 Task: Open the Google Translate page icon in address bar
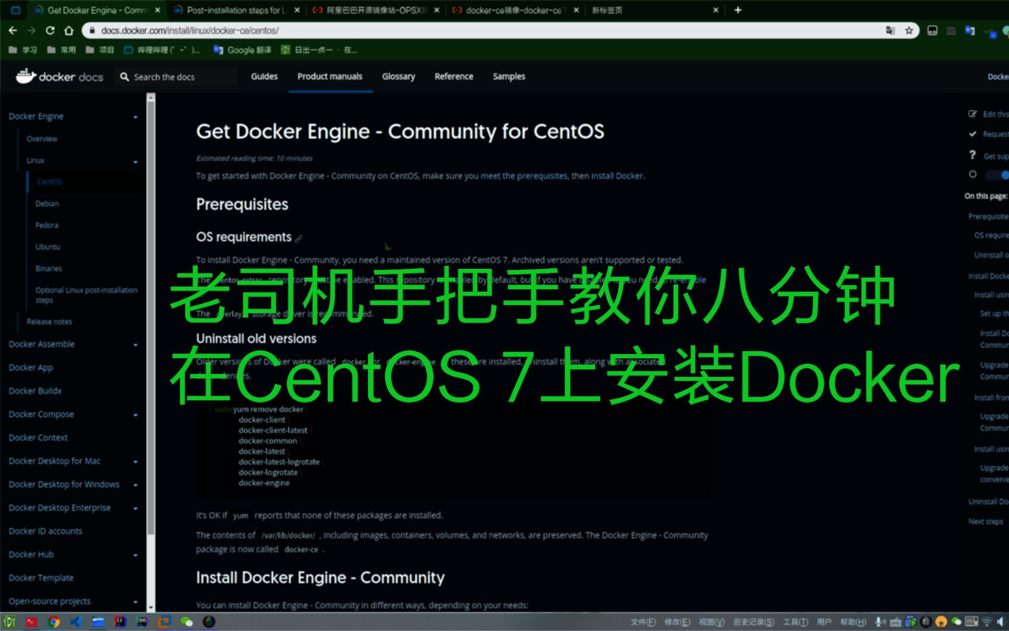(890, 30)
